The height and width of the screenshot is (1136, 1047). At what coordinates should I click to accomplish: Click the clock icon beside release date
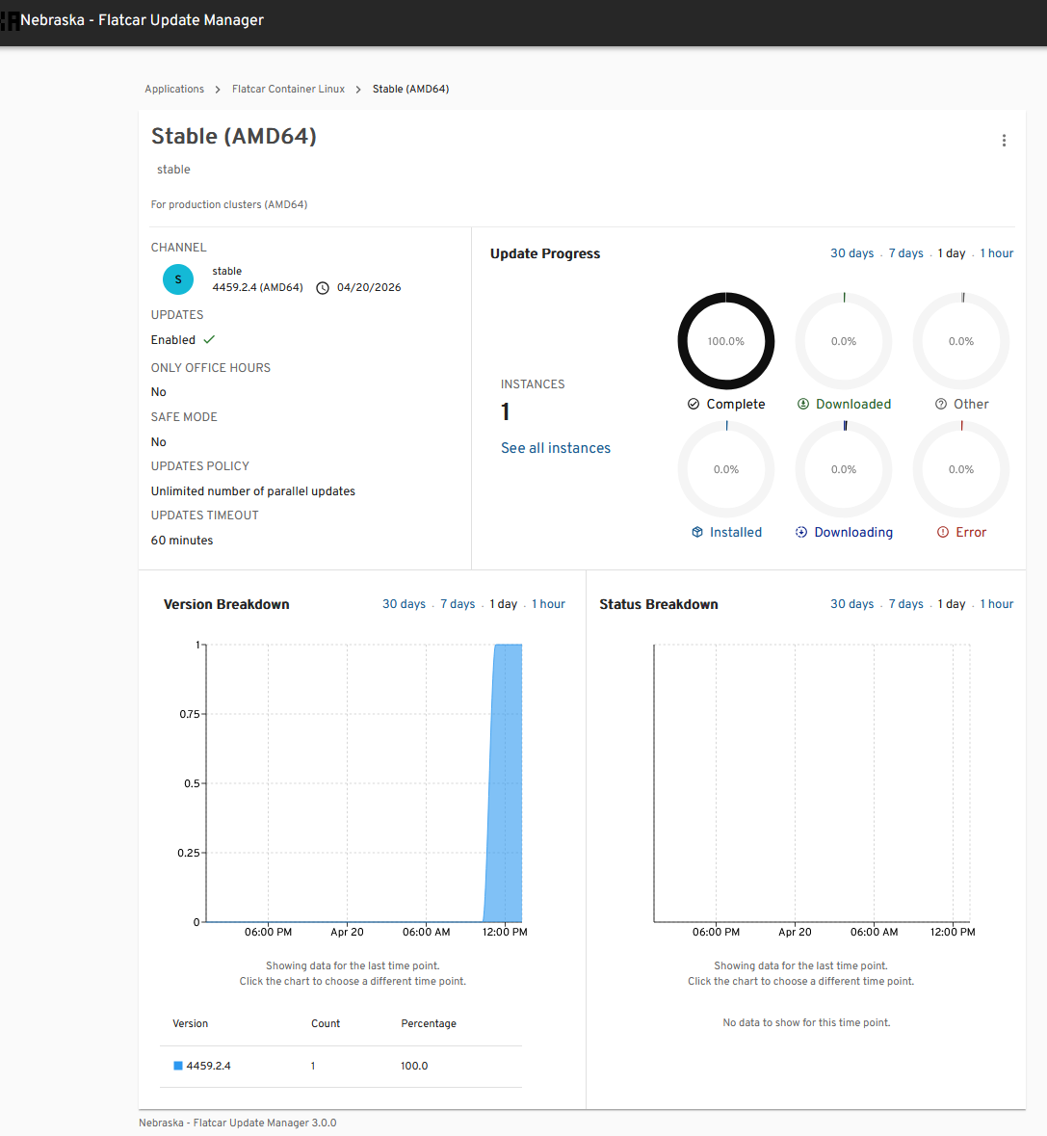[x=323, y=288]
